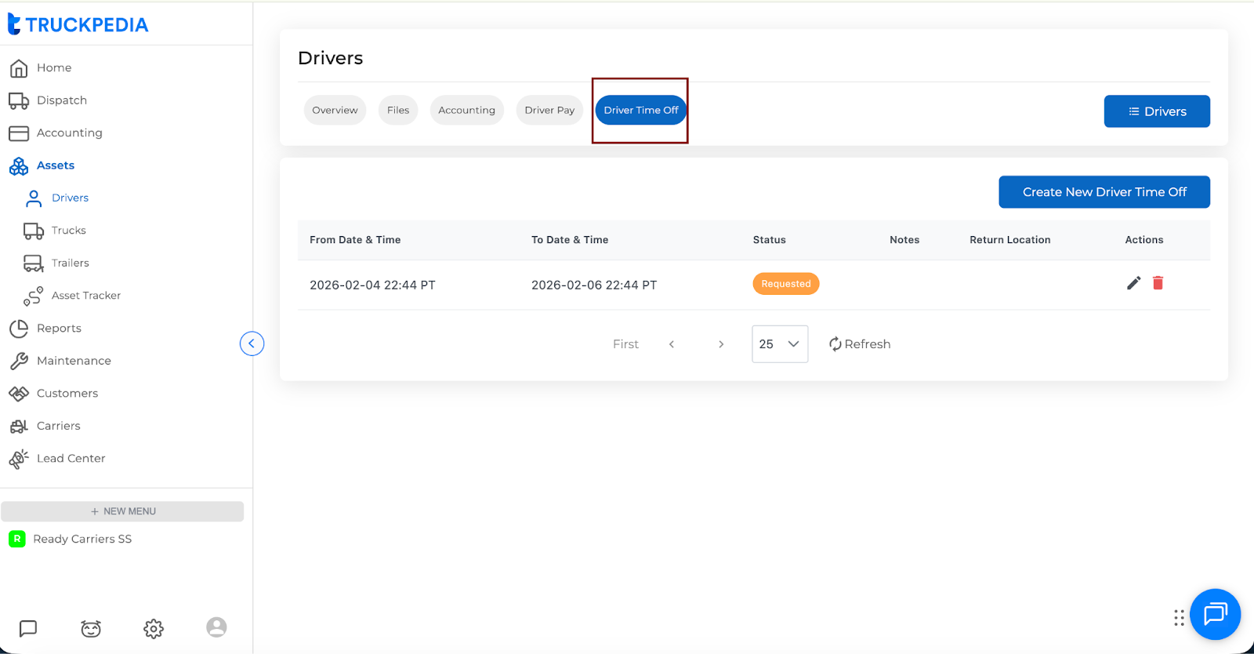Open the 25 rows-per-page dropdown
The image size is (1254, 654).
(779, 344)
